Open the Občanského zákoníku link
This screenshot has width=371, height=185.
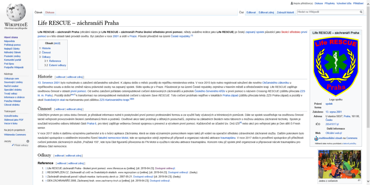tap(276, 83)
